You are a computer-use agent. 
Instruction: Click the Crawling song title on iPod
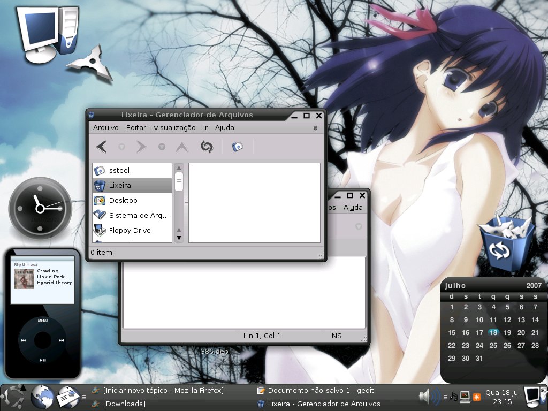tap(48, 271)
